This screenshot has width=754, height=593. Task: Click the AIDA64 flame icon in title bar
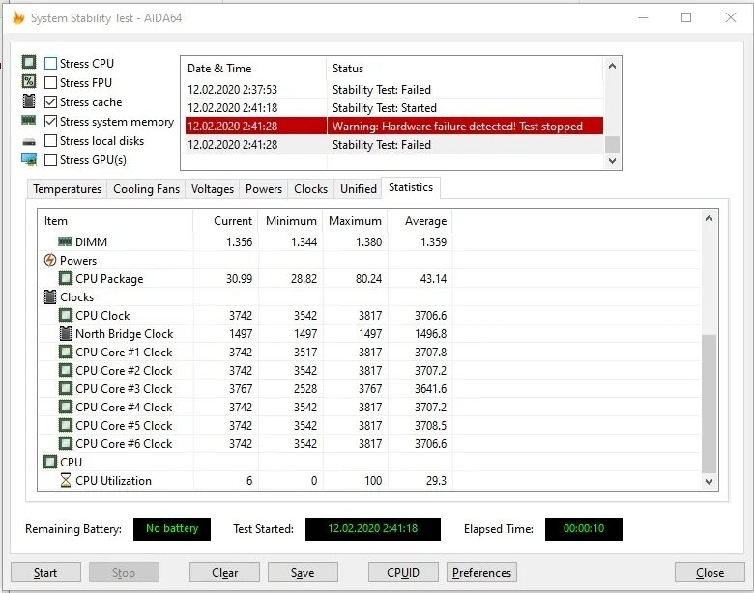click(x=18, y=17)
